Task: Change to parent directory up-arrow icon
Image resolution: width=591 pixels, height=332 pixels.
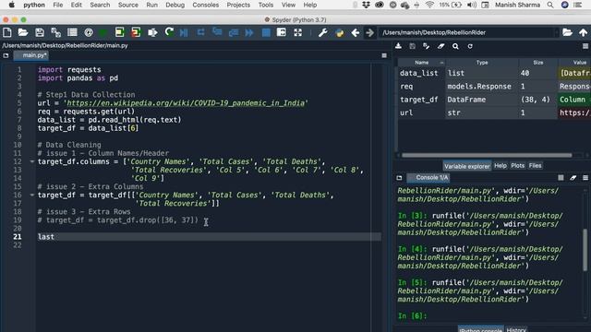Action: pyautogui.click(x=583, y=33)
